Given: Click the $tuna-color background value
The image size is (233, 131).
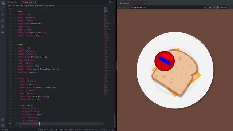Looking at the screenshot, I should (38, 24).
